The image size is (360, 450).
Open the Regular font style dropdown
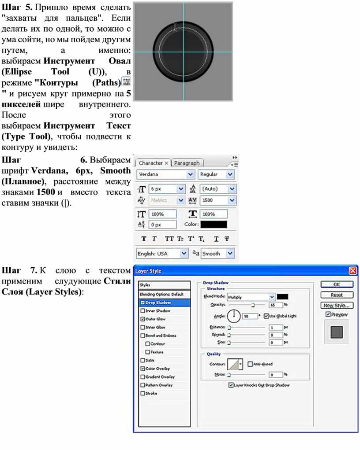coord(230,174)
